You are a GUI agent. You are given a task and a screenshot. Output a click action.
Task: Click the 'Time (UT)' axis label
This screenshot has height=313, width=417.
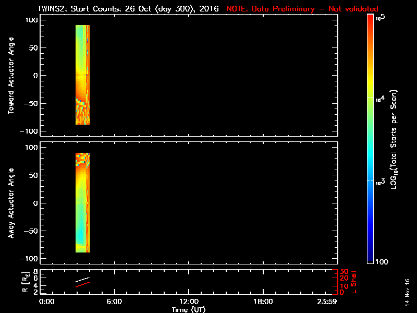188,309
